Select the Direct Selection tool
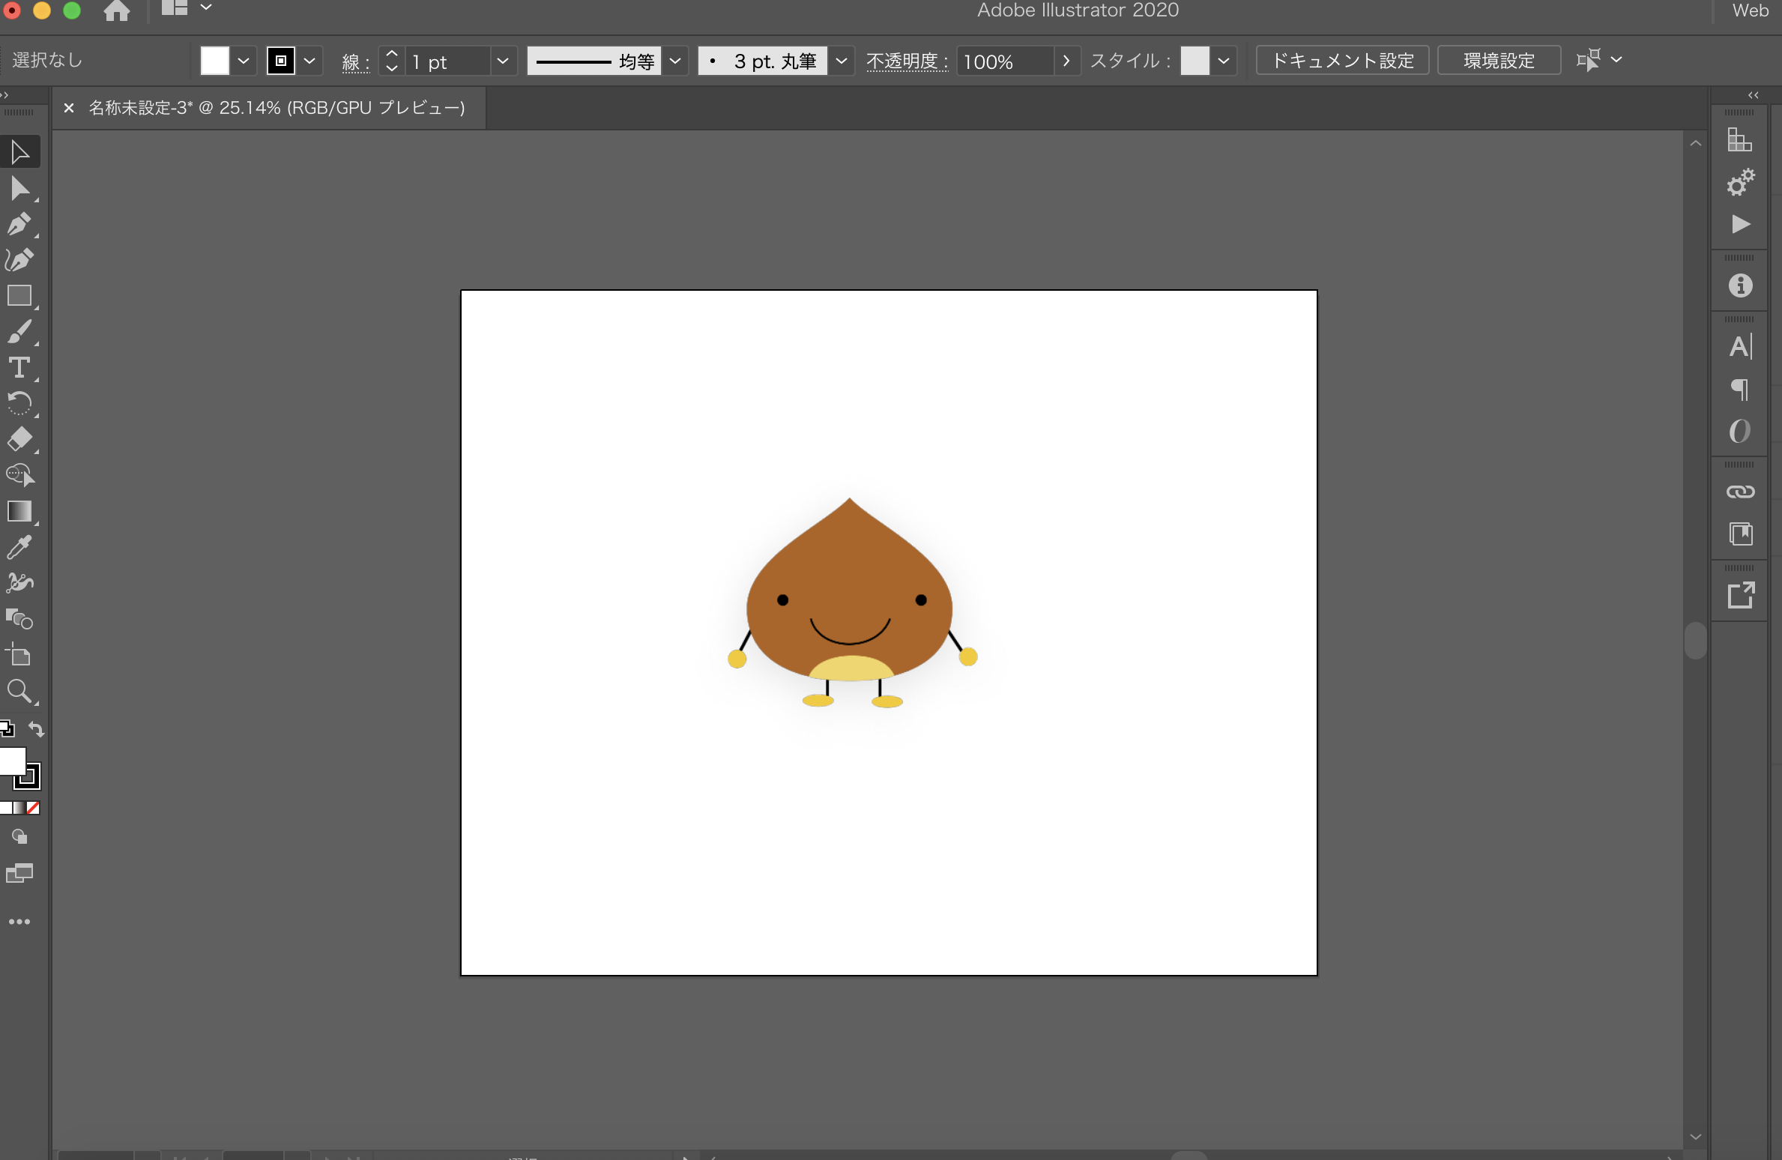The width and height of the screenshot is (1782, 1160). (20, 188)
